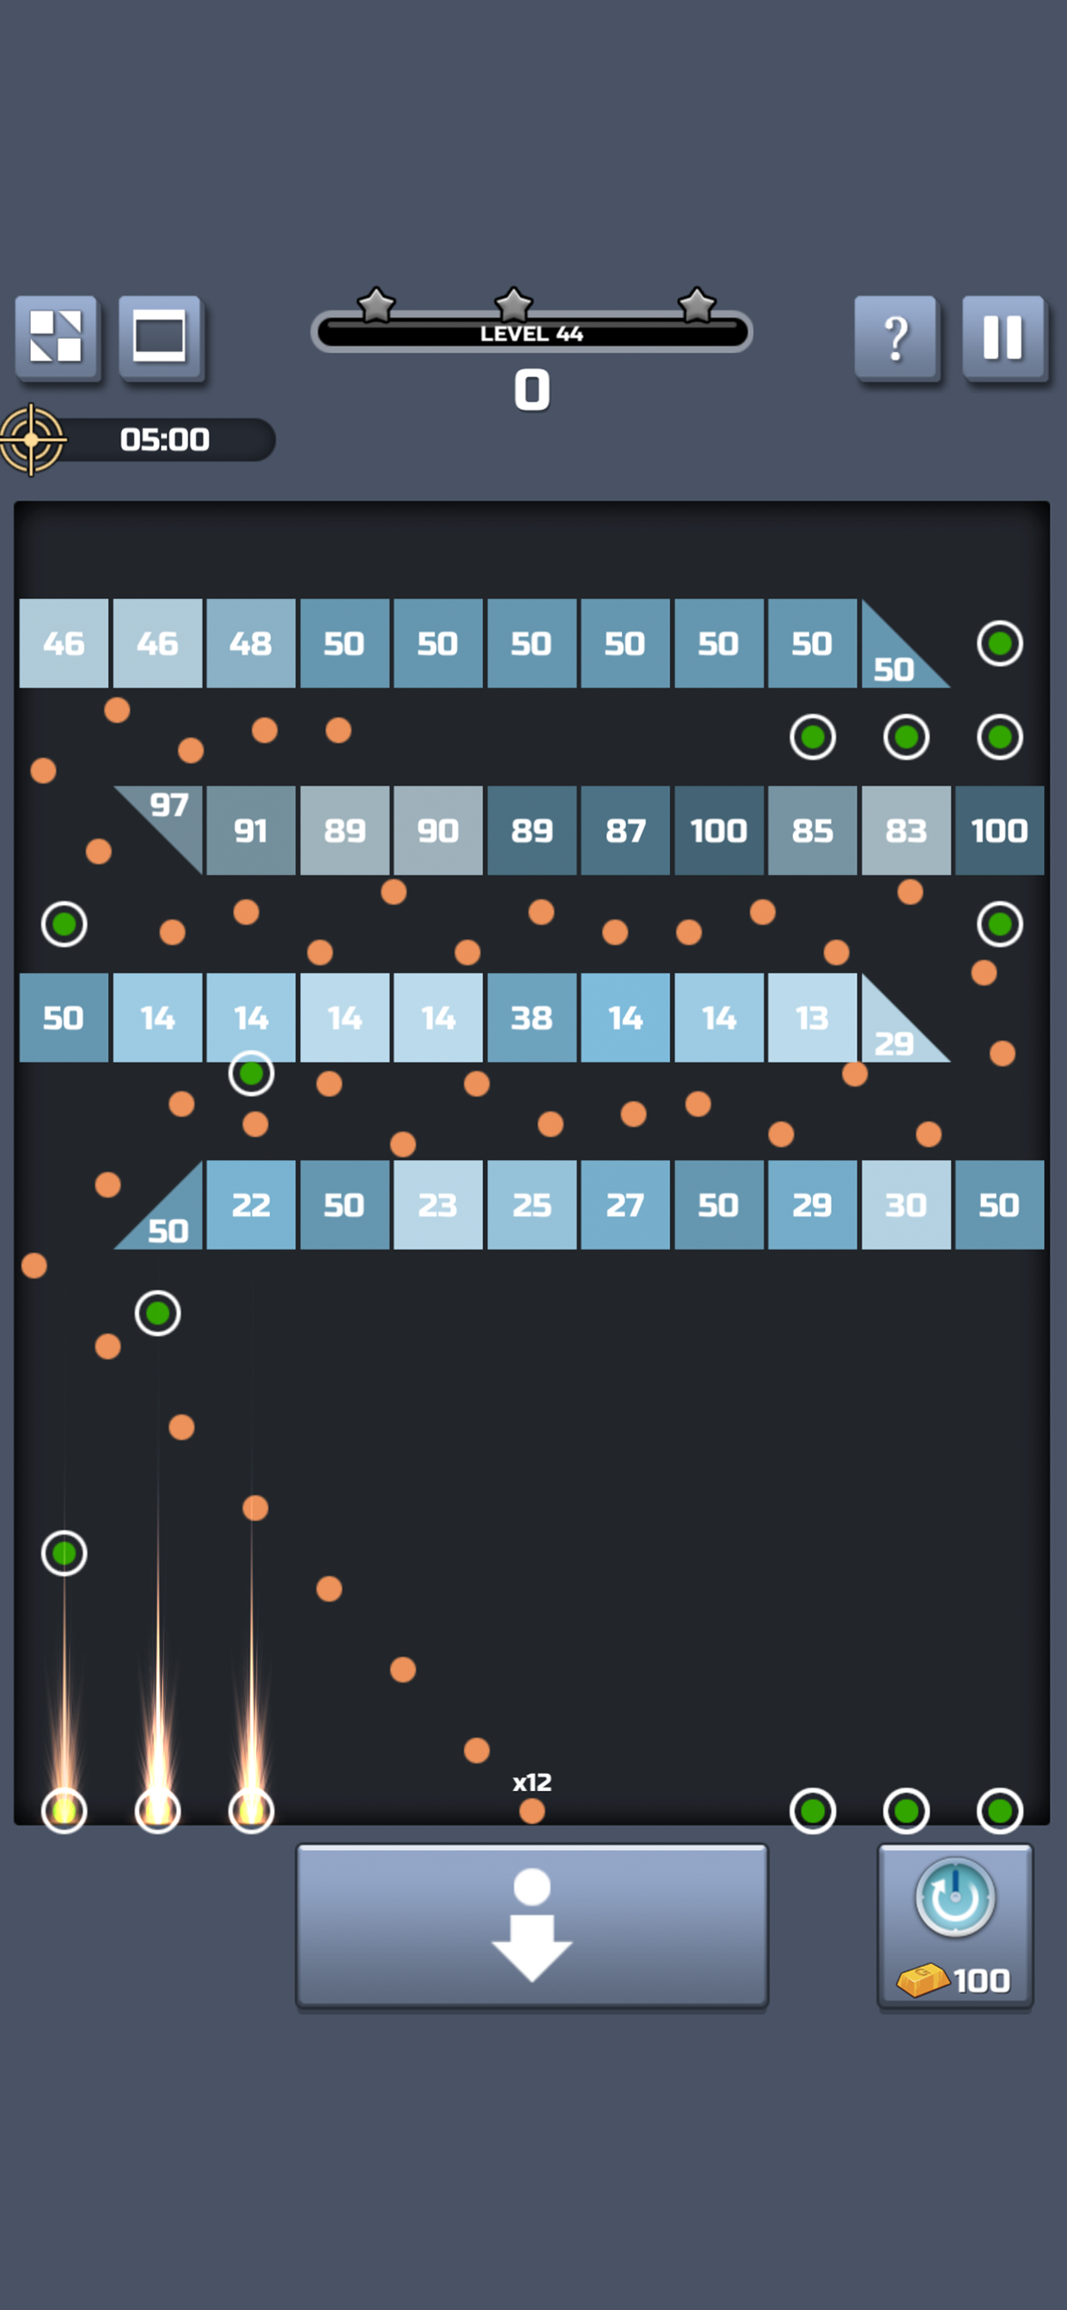Tap the brick numbered 27
Screen dimensions: 1067x2310
tap(625, 1204)
